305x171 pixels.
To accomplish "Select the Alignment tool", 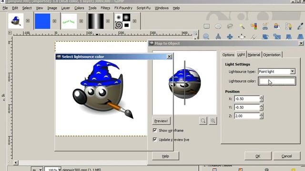I will coord(242,37).
